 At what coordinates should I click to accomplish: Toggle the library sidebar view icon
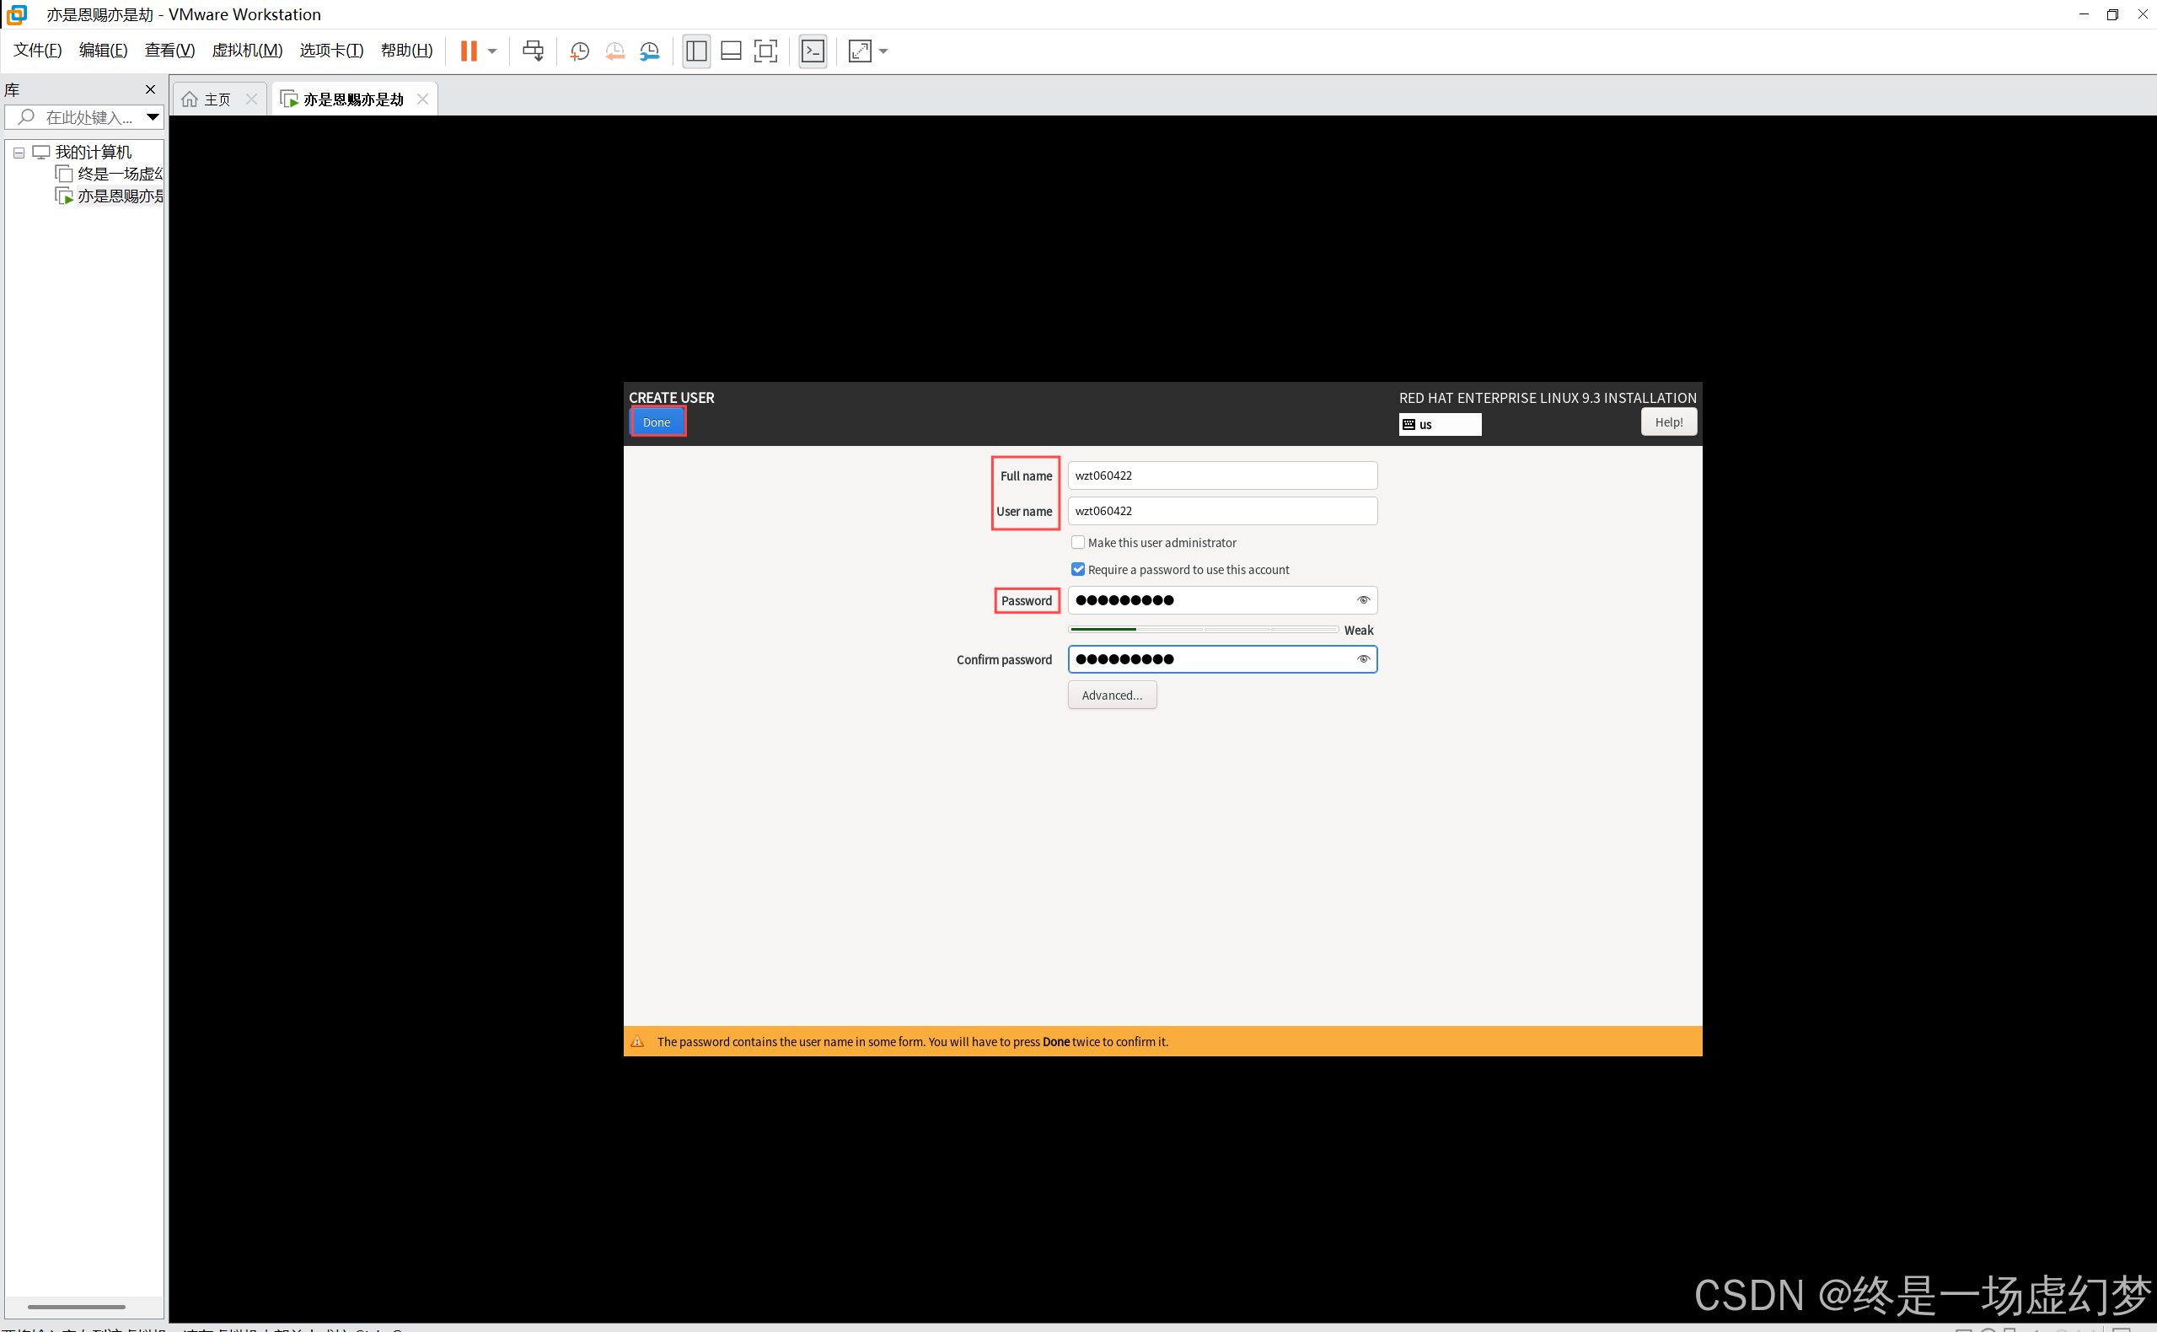coord(695,51)
